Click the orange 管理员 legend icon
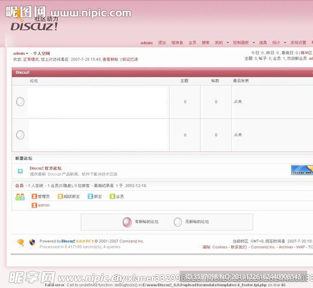313x288 pixels. tap(34, 196)
